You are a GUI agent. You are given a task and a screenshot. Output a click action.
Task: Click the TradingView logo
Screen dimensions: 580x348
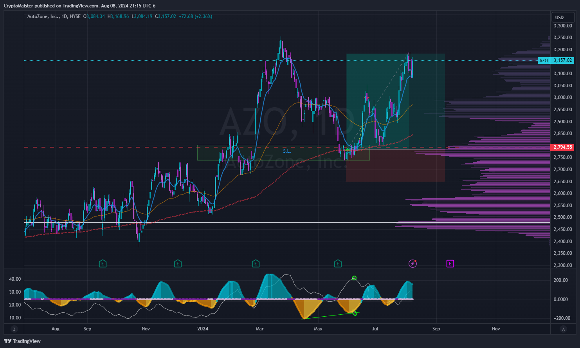click(x=22, y=341)
